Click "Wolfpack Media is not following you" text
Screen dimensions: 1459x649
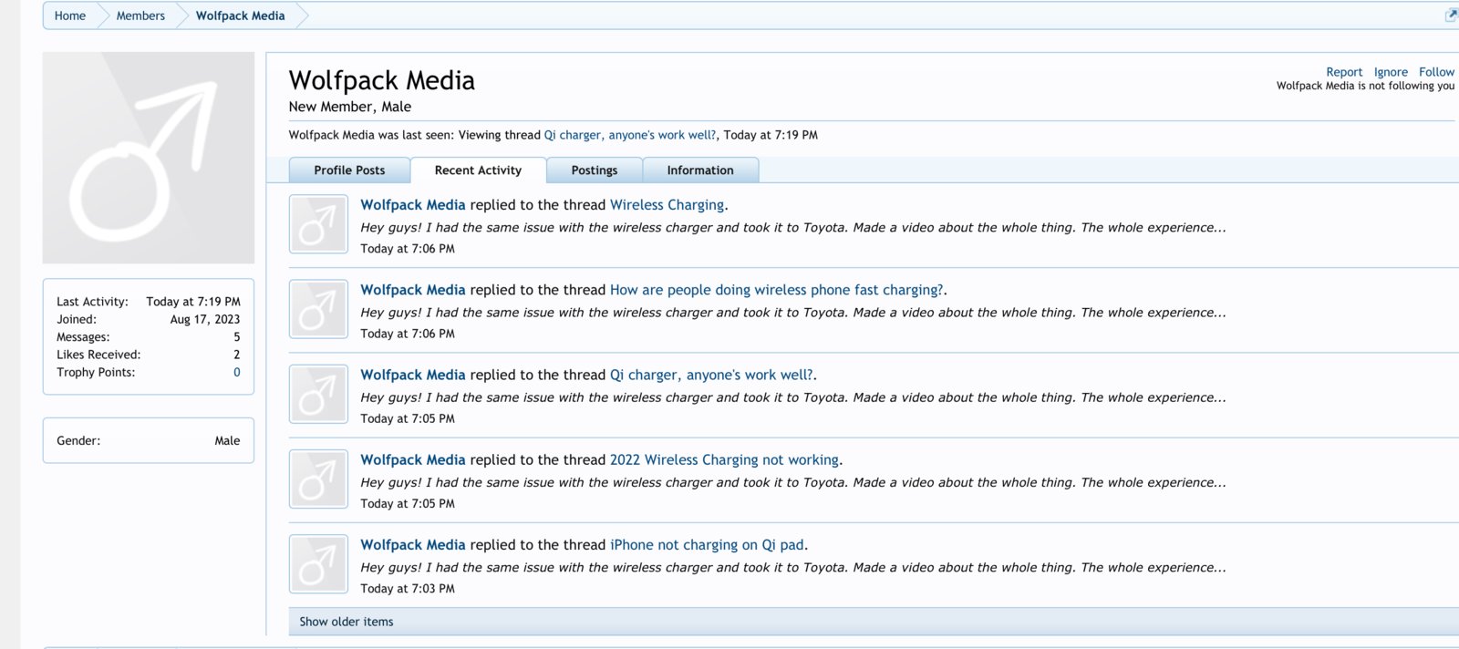[1365, 86]
